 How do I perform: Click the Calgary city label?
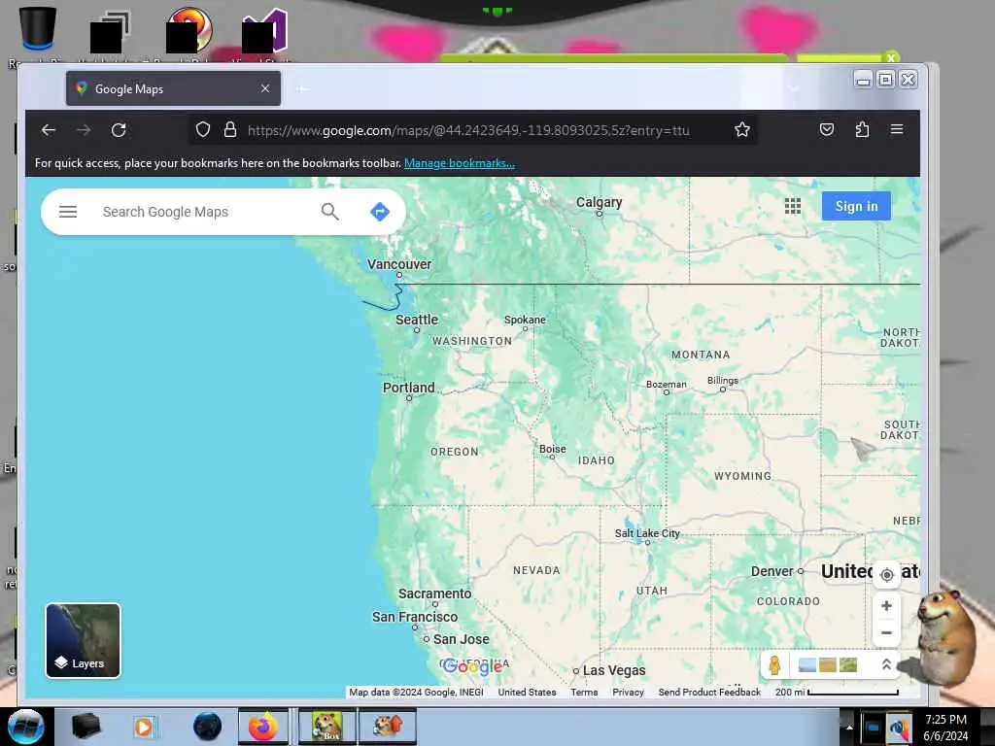click(599, 202)
